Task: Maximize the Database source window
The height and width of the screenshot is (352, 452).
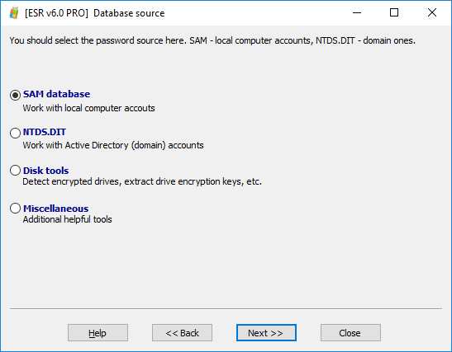Action: coord(394,12)
